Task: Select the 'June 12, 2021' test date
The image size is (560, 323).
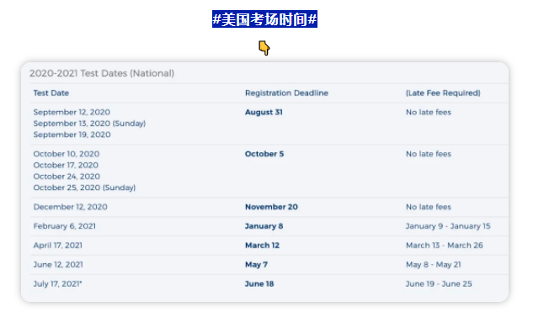Action: [58, 264]
